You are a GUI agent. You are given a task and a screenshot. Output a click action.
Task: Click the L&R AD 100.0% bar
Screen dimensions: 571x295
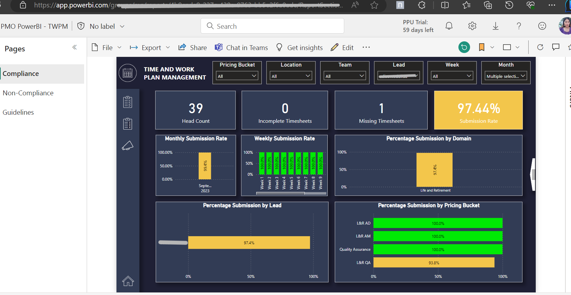(x=438, y=223)
